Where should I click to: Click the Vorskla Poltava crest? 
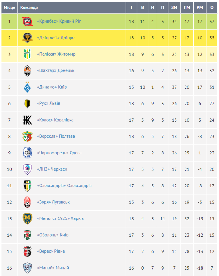27,136
